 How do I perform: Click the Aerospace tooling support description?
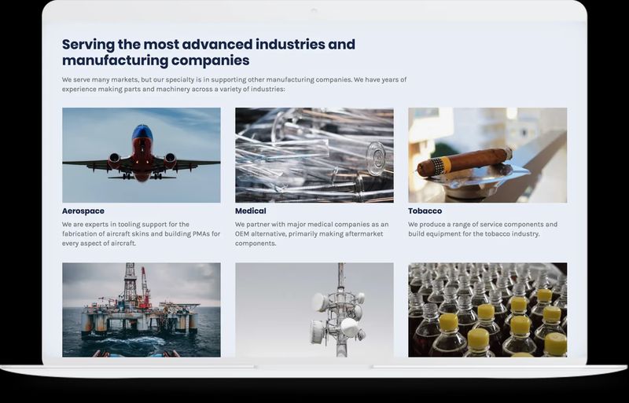[142, 233]
